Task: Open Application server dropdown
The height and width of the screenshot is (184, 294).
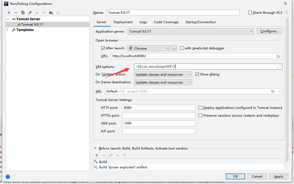Action: click(x=191, y=31)
